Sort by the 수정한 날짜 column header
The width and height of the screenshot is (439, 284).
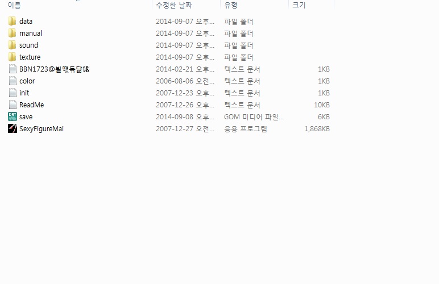coord(173,5)
